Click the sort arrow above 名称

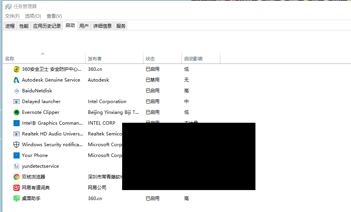pyautogui.click(x=42, y=54)
